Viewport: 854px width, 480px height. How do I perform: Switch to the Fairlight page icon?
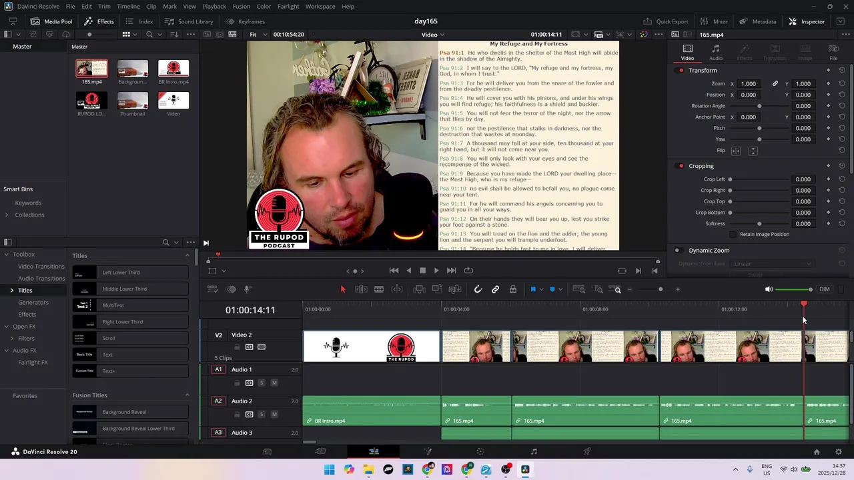click(534, 452)
